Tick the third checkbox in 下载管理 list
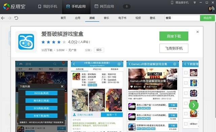The height and width of the screenshot is (132, 216). pos(186,93)
